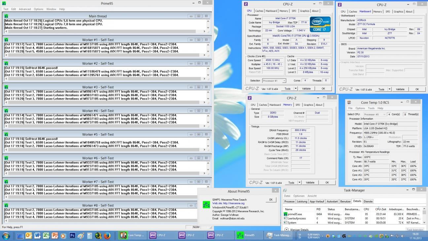Click the NUM indicator in Prime95 status bar
The width and height of the screenshot is (428, 241).
point(196,227)
